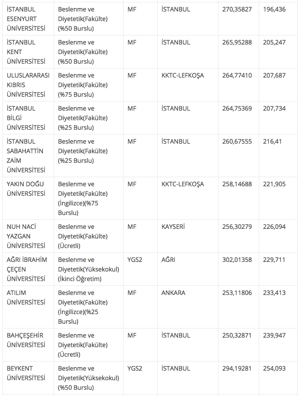Select the ANKARA city cell
Image resolution: width=300 pixels, height=396 pixels.
point(173,293)
